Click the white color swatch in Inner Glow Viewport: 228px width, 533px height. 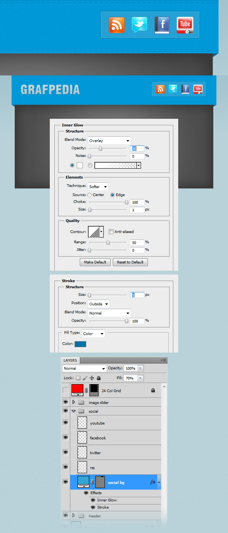[x=80, y=165]
